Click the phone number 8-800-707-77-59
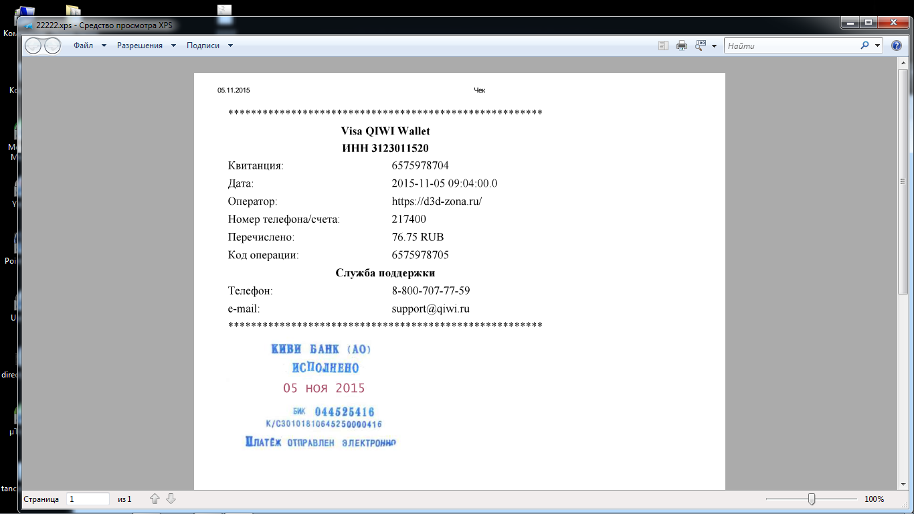This screenshot has width=914, height=514. point(431,291)
